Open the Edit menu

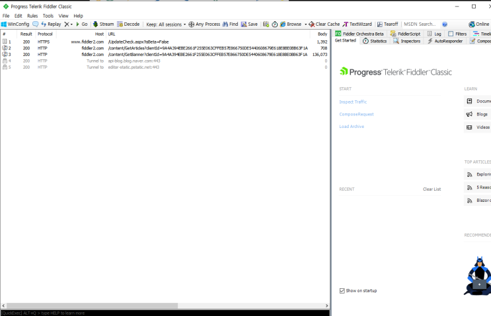coord(18,16)
